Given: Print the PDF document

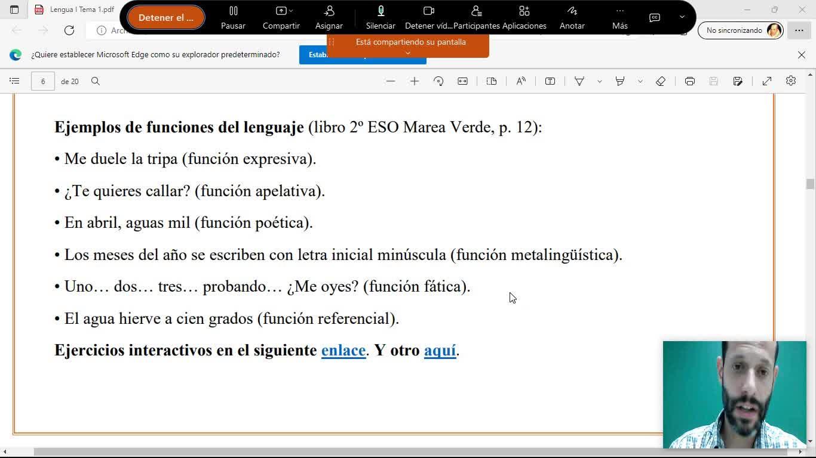Looking at the screenshot, I should click(690, 81).
